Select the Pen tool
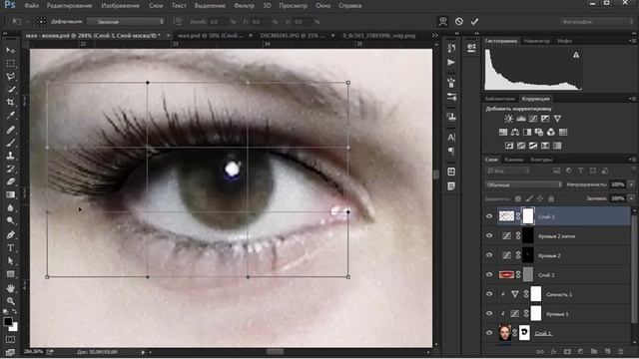The height and width of the screenshot is (359, 639). [11, 235]
